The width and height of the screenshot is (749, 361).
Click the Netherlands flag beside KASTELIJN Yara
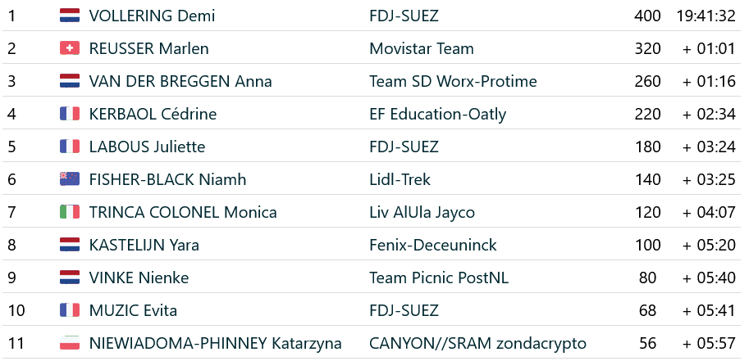70,245
